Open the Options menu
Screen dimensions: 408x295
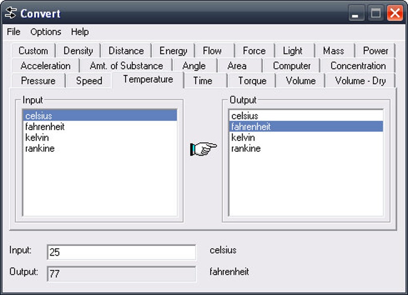tap(45, 32)
